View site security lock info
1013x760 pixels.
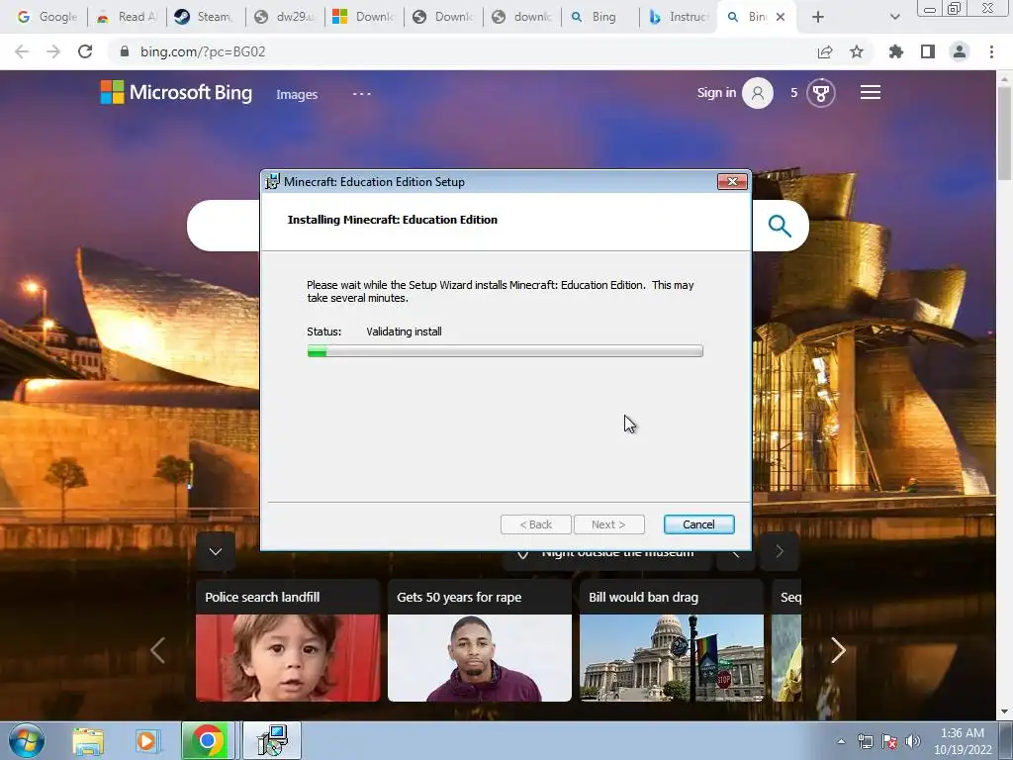click(125, 51)
